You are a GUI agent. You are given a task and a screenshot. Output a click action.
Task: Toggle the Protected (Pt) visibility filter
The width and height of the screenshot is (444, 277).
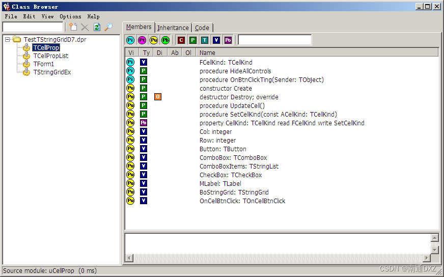coord(142,40)
